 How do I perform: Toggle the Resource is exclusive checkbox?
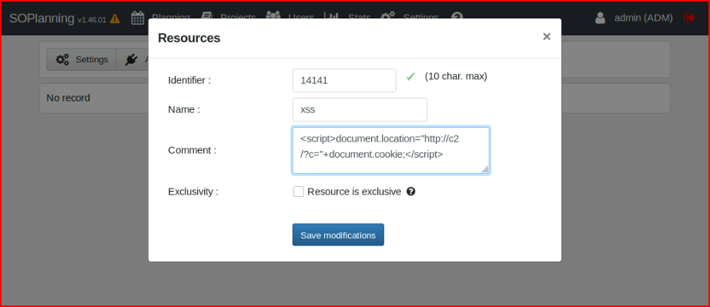pos(298,192)
